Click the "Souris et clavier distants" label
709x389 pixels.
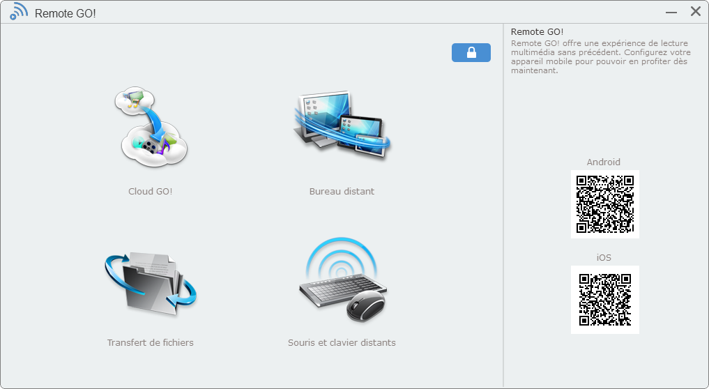(342, 343)
